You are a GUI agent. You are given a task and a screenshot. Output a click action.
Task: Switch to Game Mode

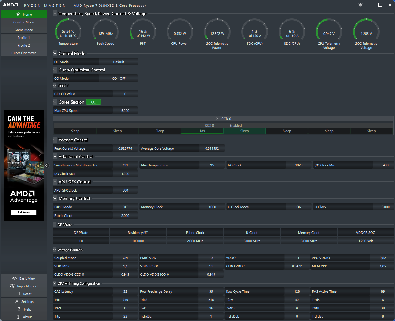click(24, 30)
